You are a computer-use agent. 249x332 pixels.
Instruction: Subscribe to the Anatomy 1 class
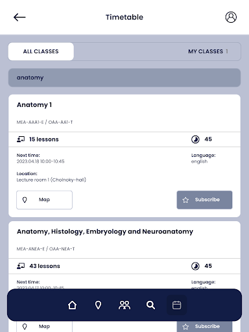[x=204, y=200]
